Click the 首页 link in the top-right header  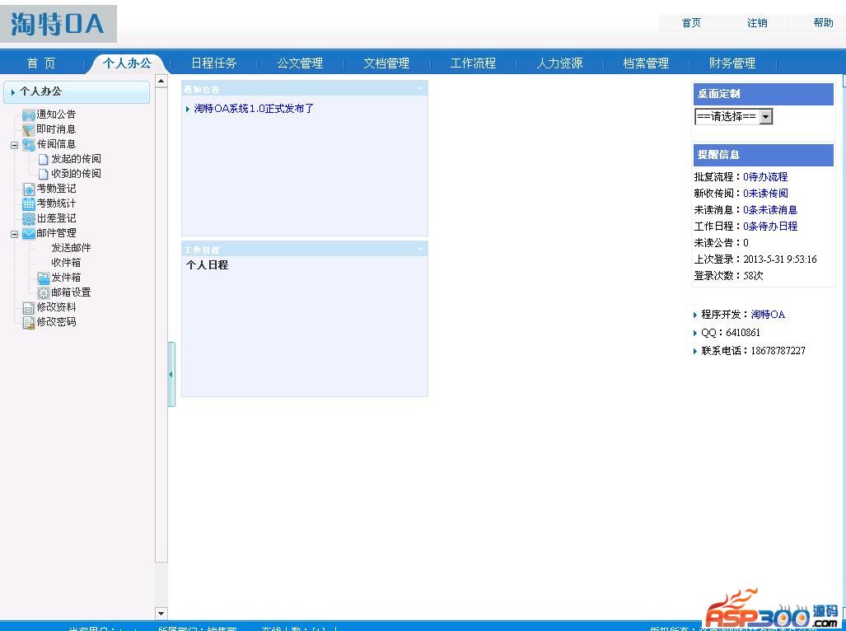click(x=691, y=22)
